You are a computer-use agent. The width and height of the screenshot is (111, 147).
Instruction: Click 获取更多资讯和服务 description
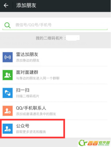(31, 132)
